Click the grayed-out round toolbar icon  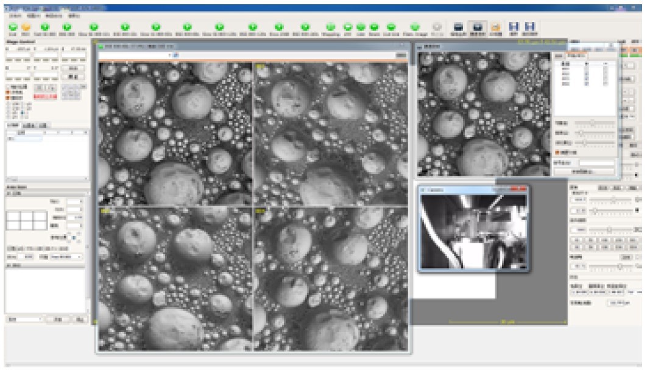pos(436,27)
